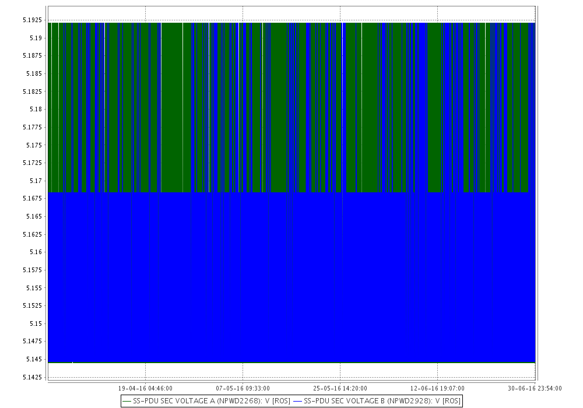Click x-axis label 30-06-16 23:54:00
Viewport: 583px width, 408px height.
point(535,388)
